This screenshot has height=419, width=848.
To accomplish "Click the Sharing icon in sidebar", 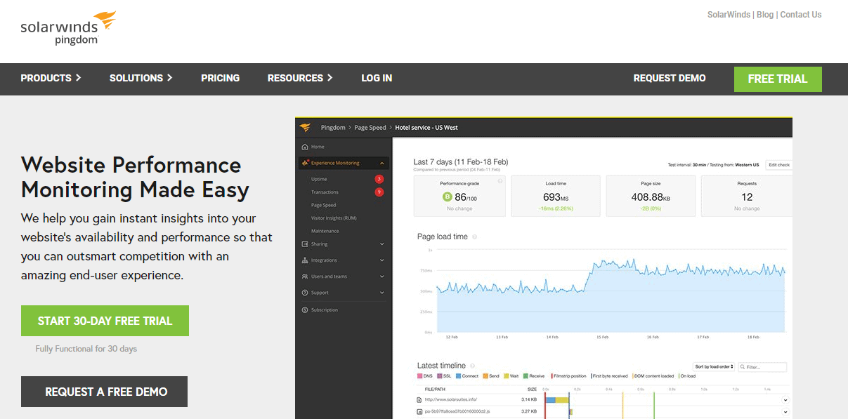I will tap(305, 244).
